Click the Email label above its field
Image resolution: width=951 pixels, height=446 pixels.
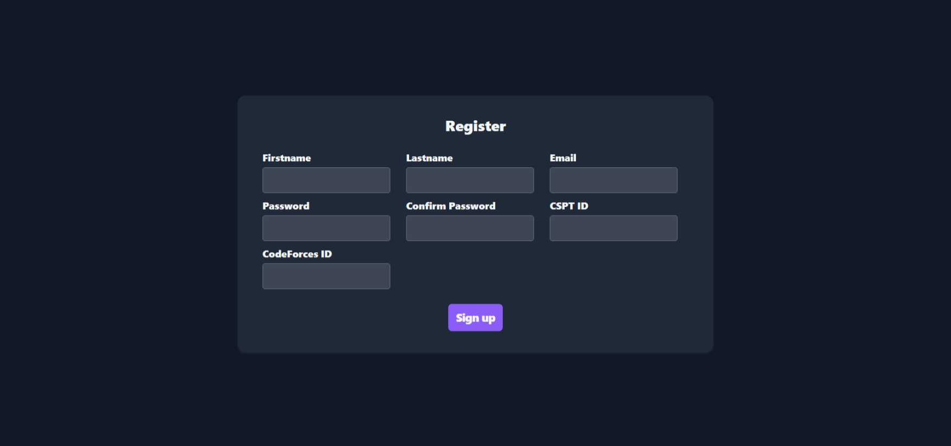click(563, 158)
